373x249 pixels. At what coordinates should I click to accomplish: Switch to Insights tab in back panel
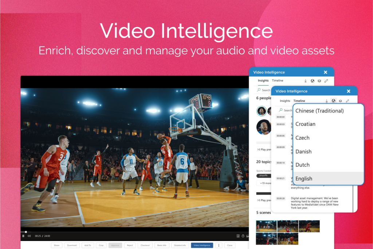click(263, 81)
